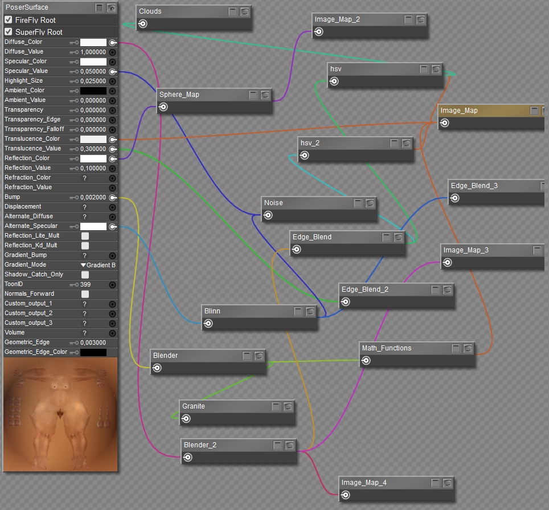Click the hsv node output plug
This screenshot has width=549, height=510.
point(334,81)
